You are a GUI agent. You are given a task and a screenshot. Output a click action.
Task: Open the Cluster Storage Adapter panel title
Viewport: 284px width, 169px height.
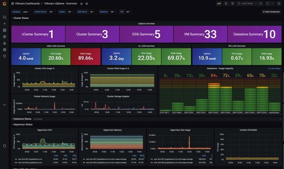pyautogui.click(x=118, y=96)
